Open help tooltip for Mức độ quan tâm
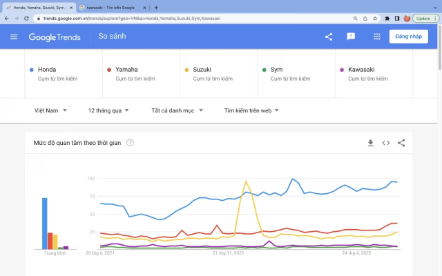 [130, 143]
